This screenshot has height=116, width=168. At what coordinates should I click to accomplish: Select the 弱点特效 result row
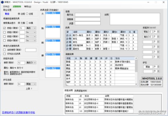100,65
